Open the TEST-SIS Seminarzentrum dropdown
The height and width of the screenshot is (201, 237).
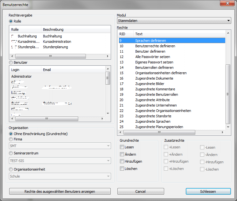(60, 161)
